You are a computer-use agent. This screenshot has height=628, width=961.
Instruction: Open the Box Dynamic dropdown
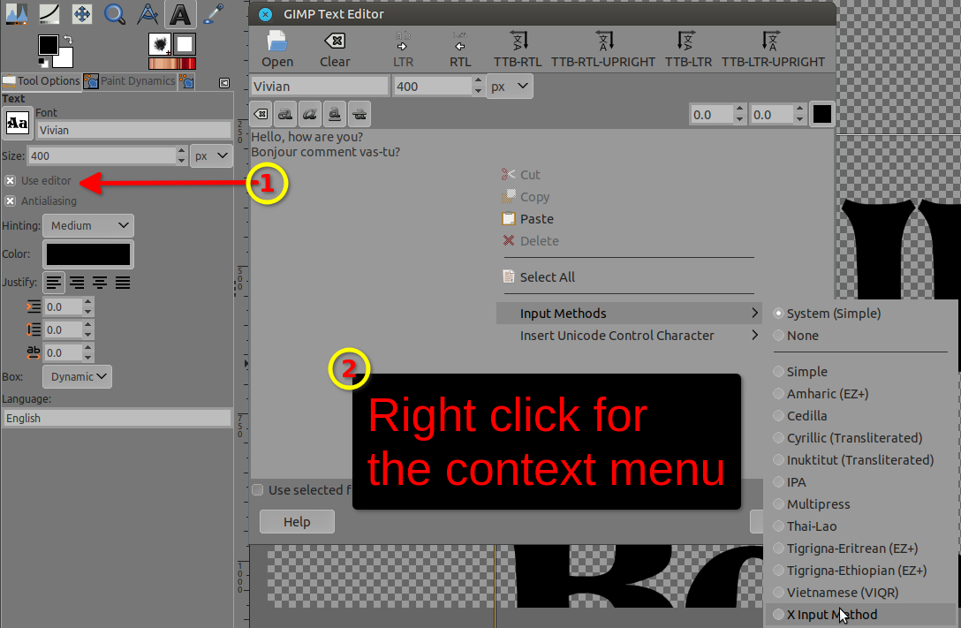77,377
